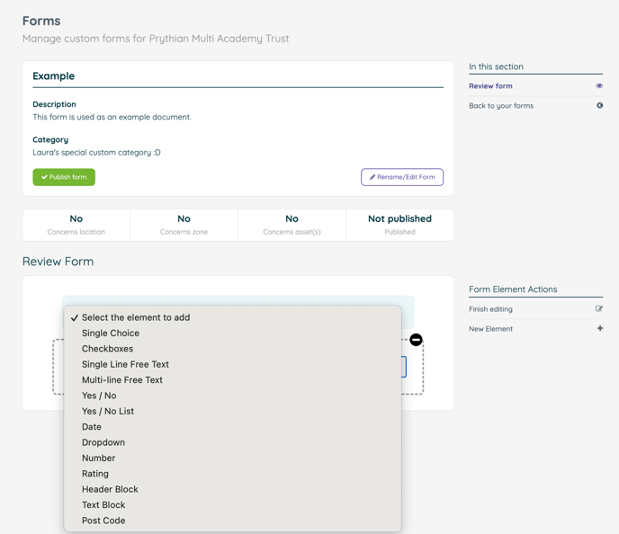Choose the Yes / No option
The width and height of the screenshot is (619, 534).
pyautogui.click(x=232, y=396)
